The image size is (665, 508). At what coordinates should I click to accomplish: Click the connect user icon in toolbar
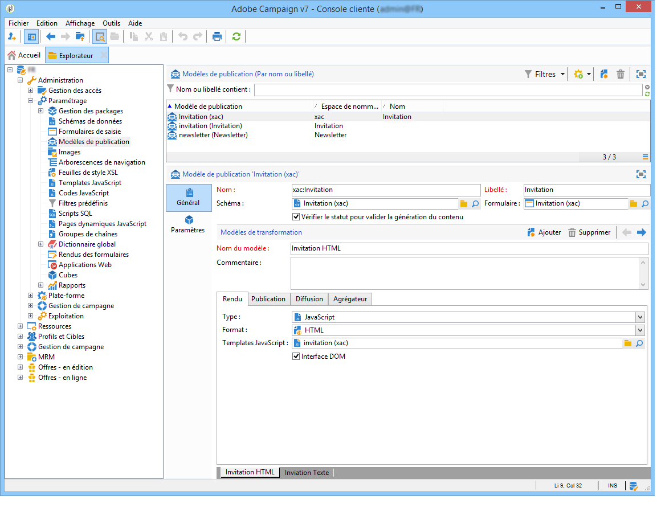pyautogui.click(x=12, y=37)
